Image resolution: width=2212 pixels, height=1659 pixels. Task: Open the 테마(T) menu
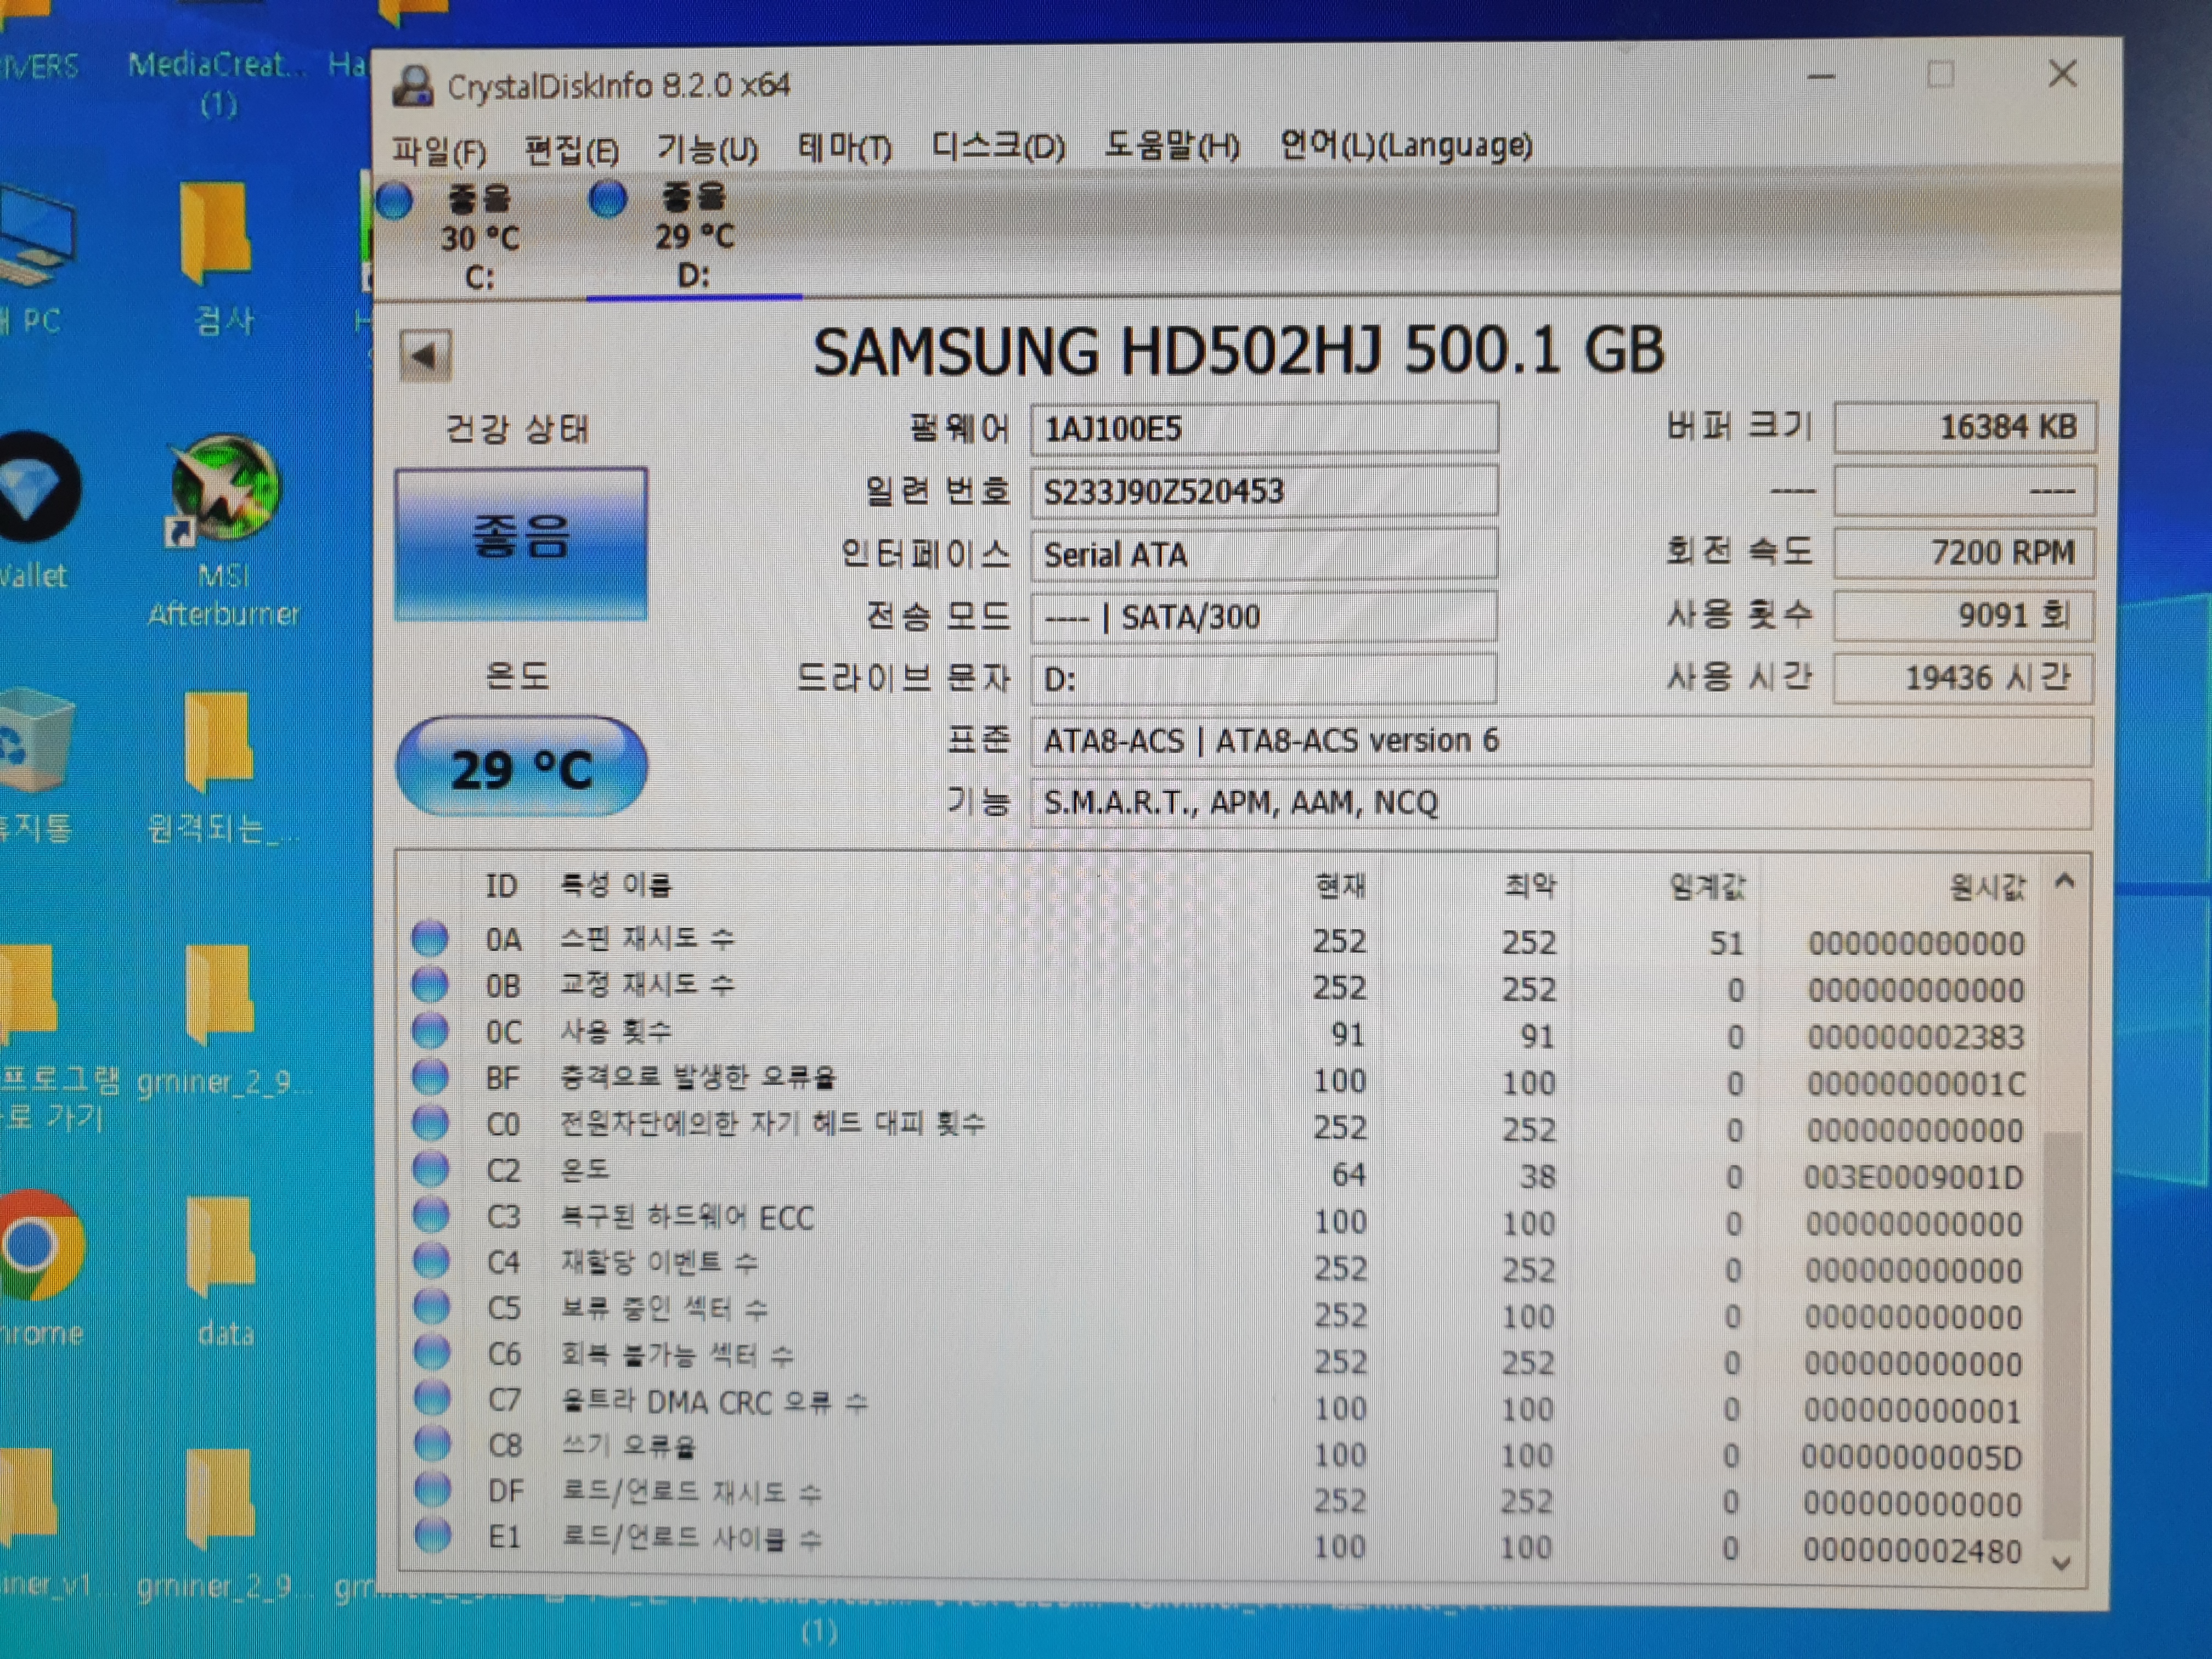coord(844,148)
